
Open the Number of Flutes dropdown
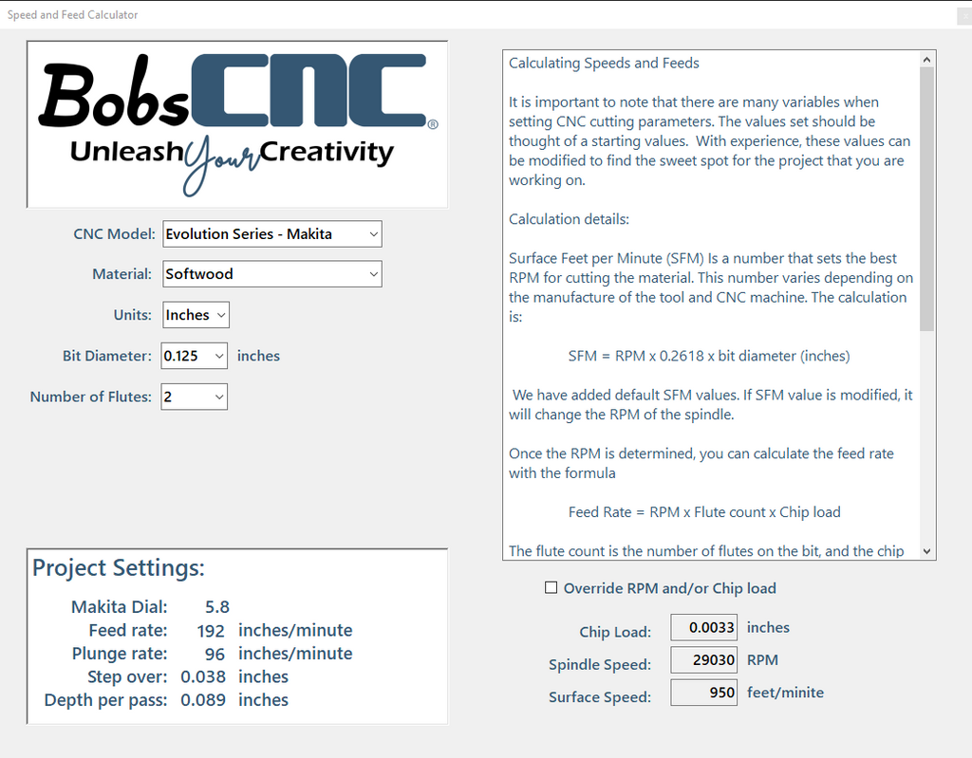tap(194, 397)
